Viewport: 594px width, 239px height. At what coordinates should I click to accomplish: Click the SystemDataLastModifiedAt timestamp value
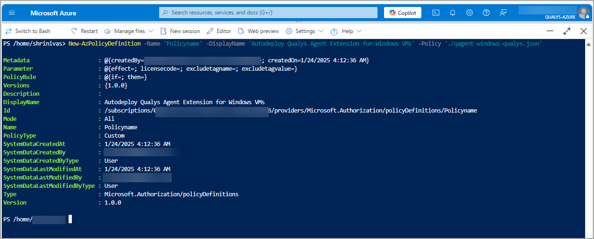[x=137, y=169]
